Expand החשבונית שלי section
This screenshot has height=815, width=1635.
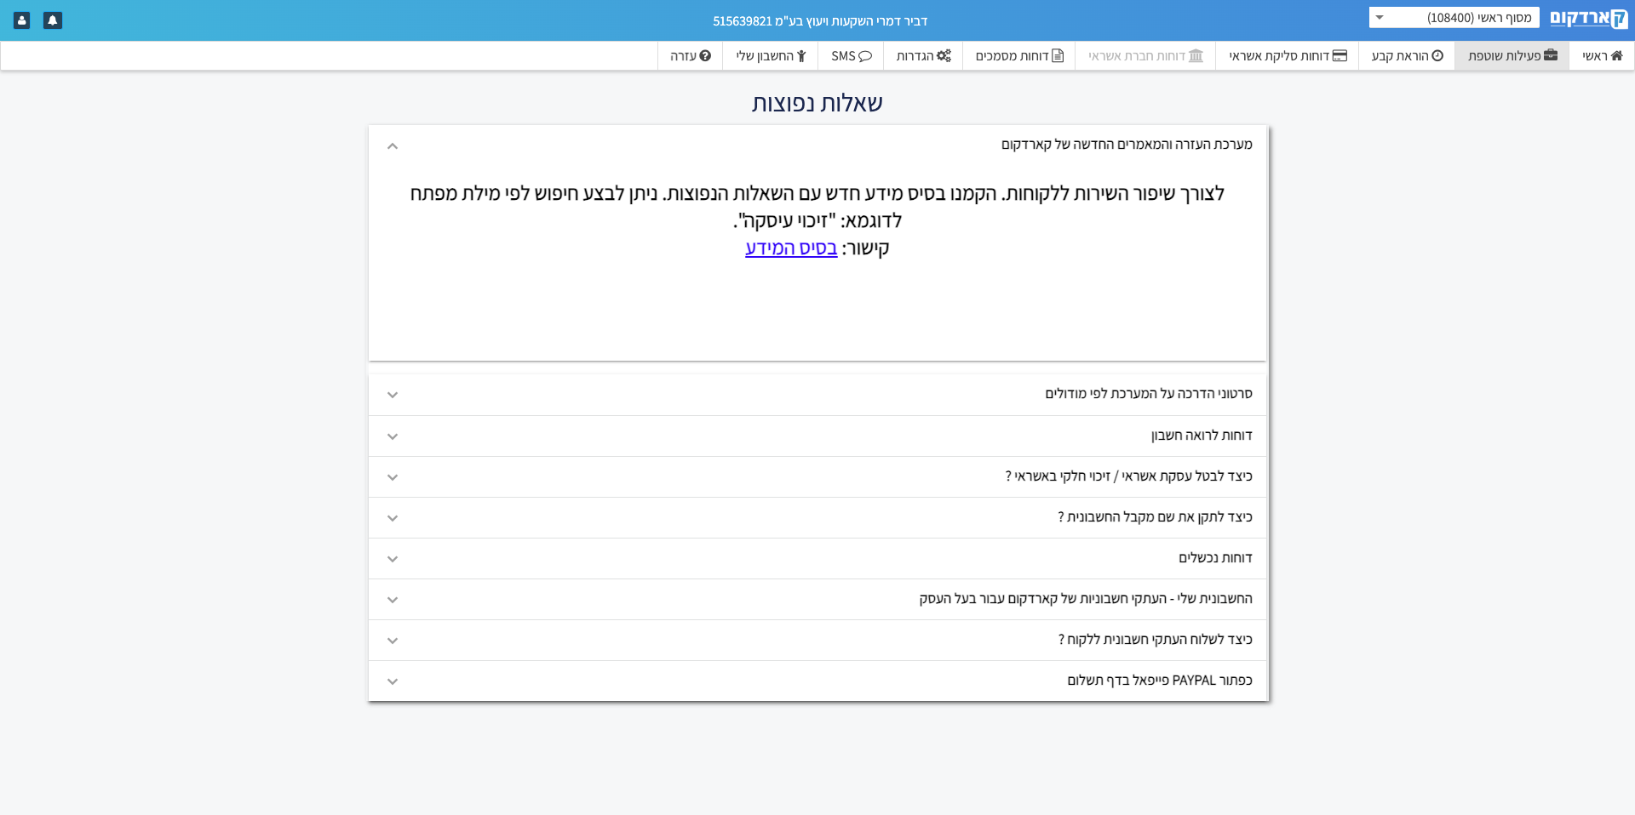tap(817, 600)
